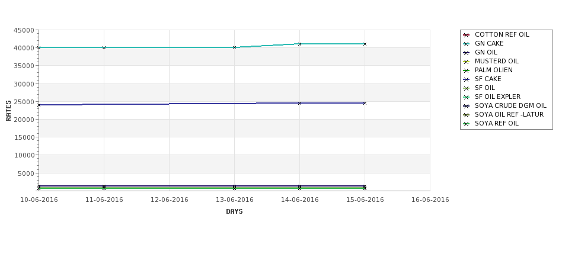Click the RATES vertical axis title
578x254 pixels.
point(8,111)
